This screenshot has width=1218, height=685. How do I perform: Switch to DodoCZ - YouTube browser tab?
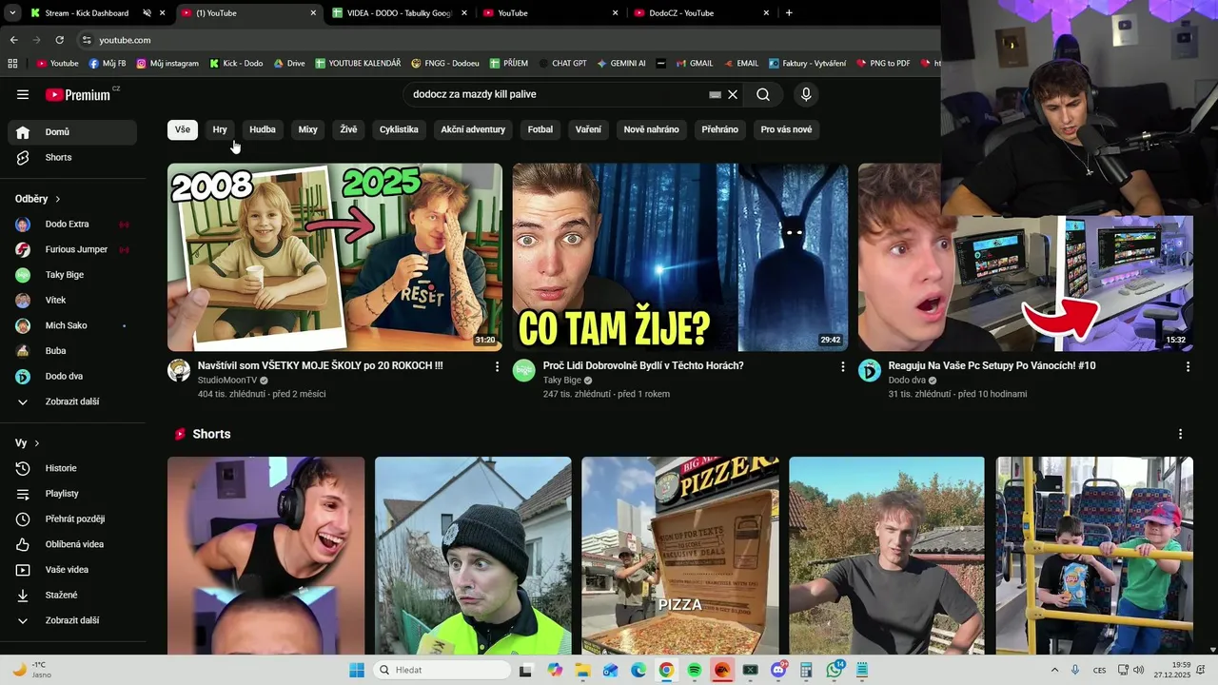702,13
